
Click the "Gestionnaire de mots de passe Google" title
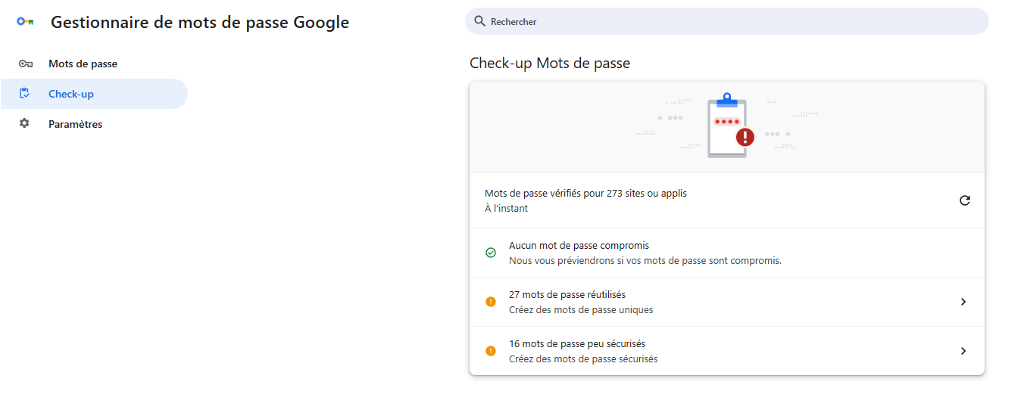click(200, 22)
